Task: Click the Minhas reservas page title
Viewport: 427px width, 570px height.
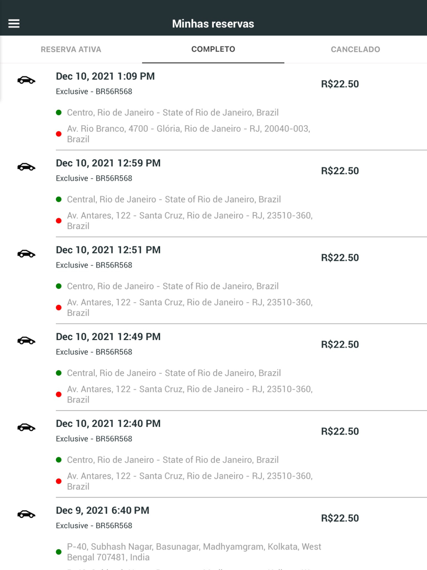Action: [x=213, y=24]
